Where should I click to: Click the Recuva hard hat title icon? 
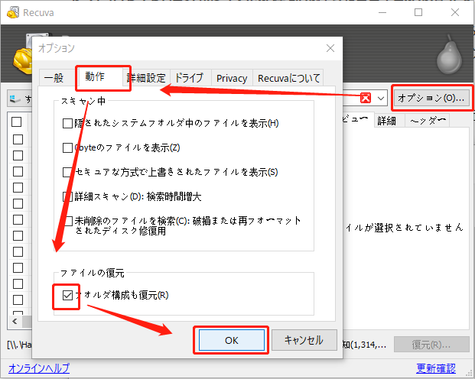pyautogui.click(x=13, y=12)
